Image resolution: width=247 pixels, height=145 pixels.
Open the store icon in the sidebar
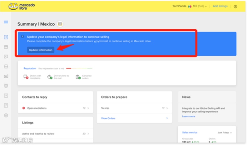coord(6,66)
